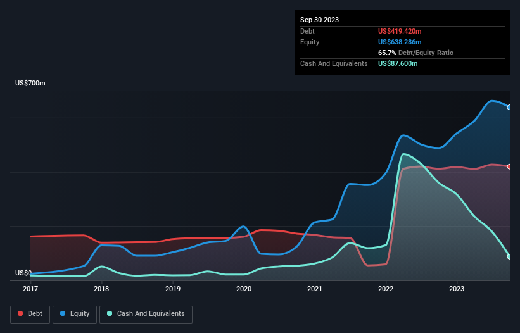This screenshot has height=333, width=520.
Task: Click the 65.7% Debt/Equity Ratio text
Action: point(416,53)
